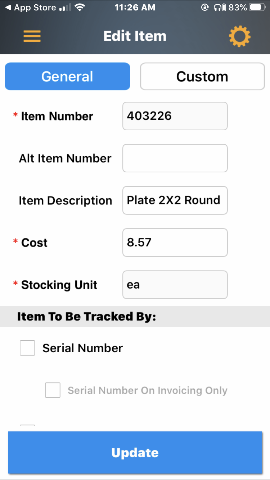Tap the cellular signal bars icon

65,8
